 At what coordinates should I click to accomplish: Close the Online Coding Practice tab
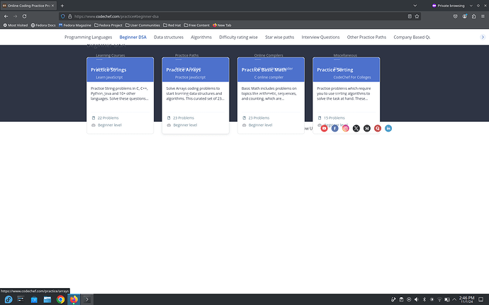52,6
